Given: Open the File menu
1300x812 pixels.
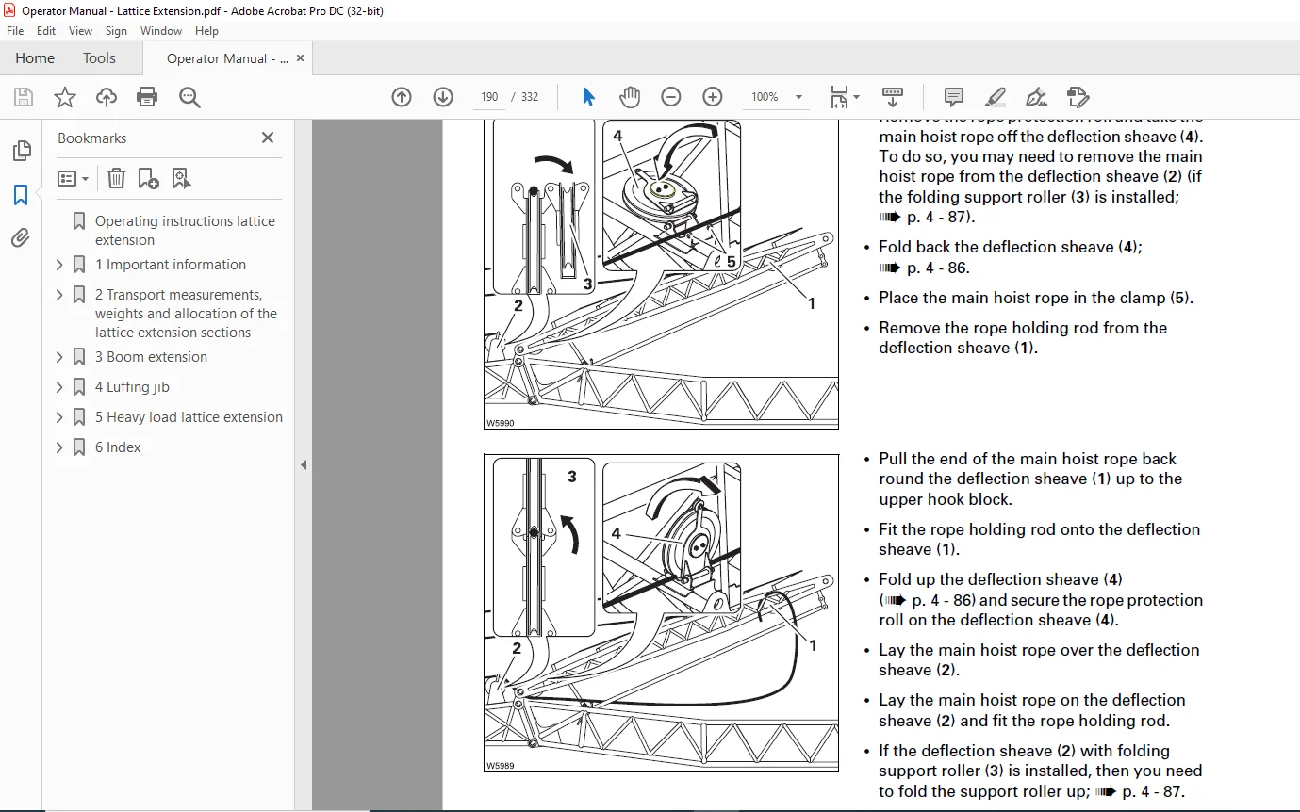Looking at the screenshot, I should tap(15, 31).
